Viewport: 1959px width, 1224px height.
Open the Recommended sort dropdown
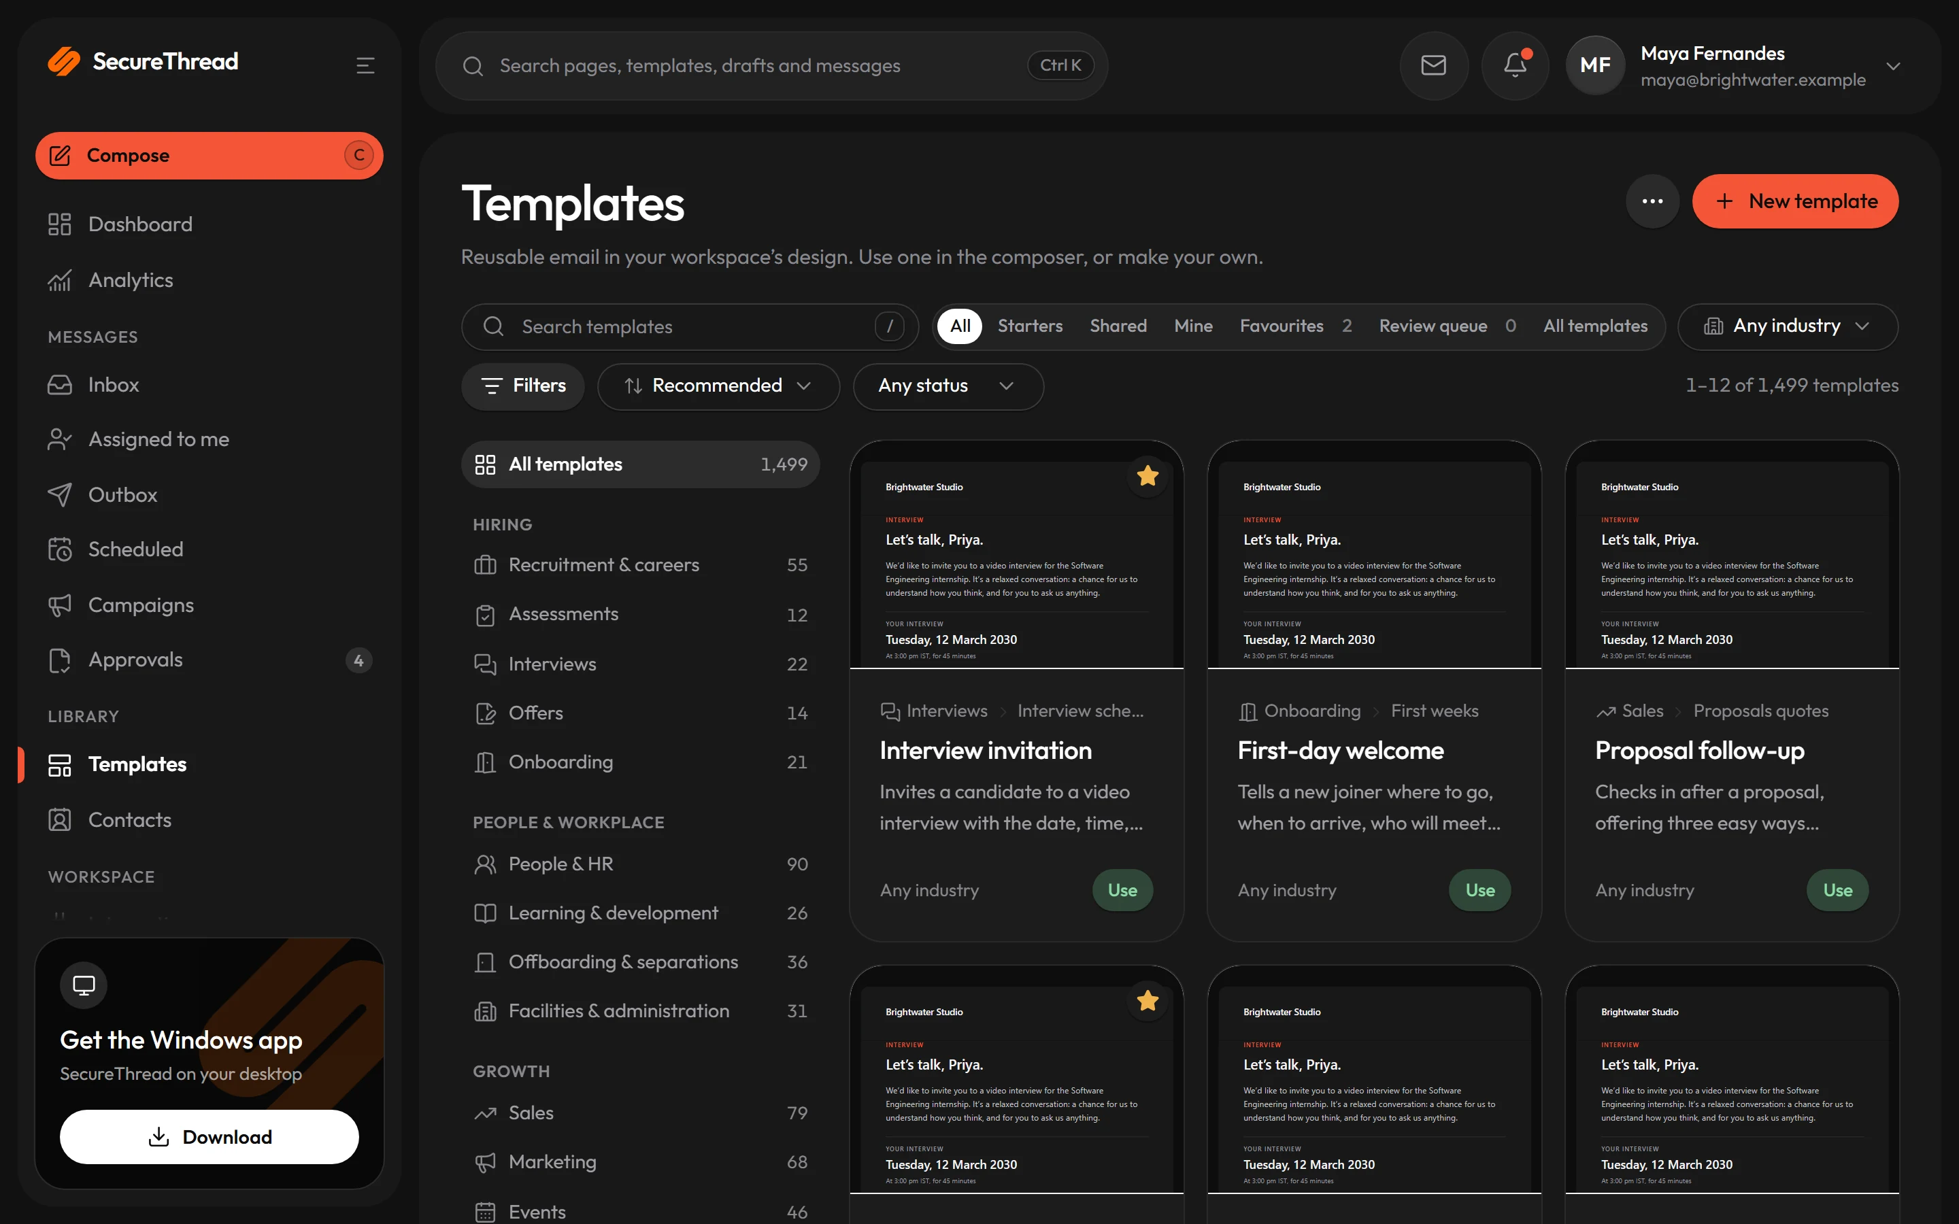718,386
